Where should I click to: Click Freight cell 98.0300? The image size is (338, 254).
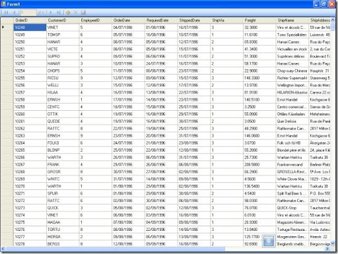pos(259,201)
